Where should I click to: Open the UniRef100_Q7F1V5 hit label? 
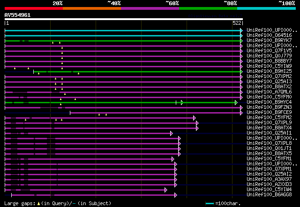[269, 51]
